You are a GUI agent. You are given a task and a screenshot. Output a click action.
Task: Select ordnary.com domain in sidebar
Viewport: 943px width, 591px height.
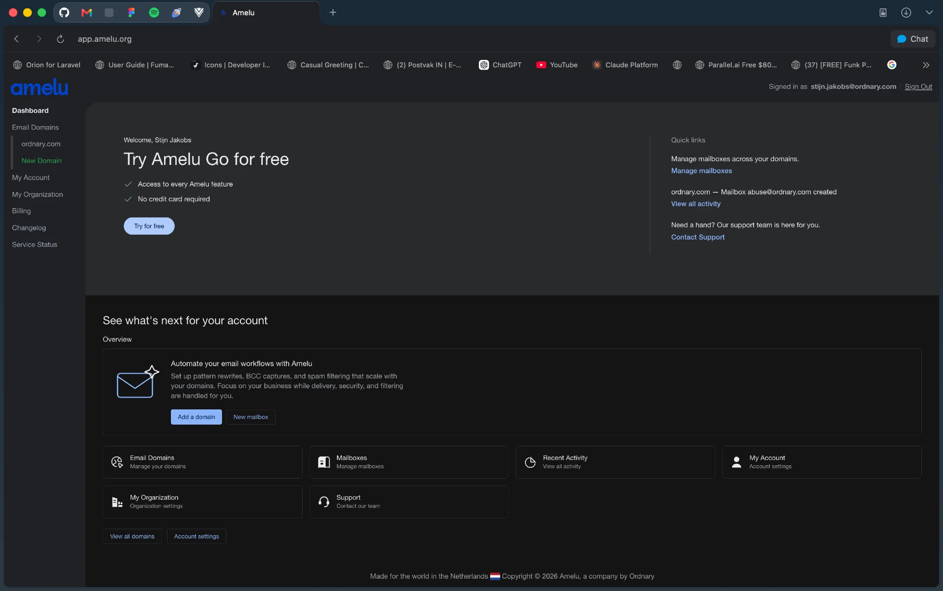(x=41, y=144)
